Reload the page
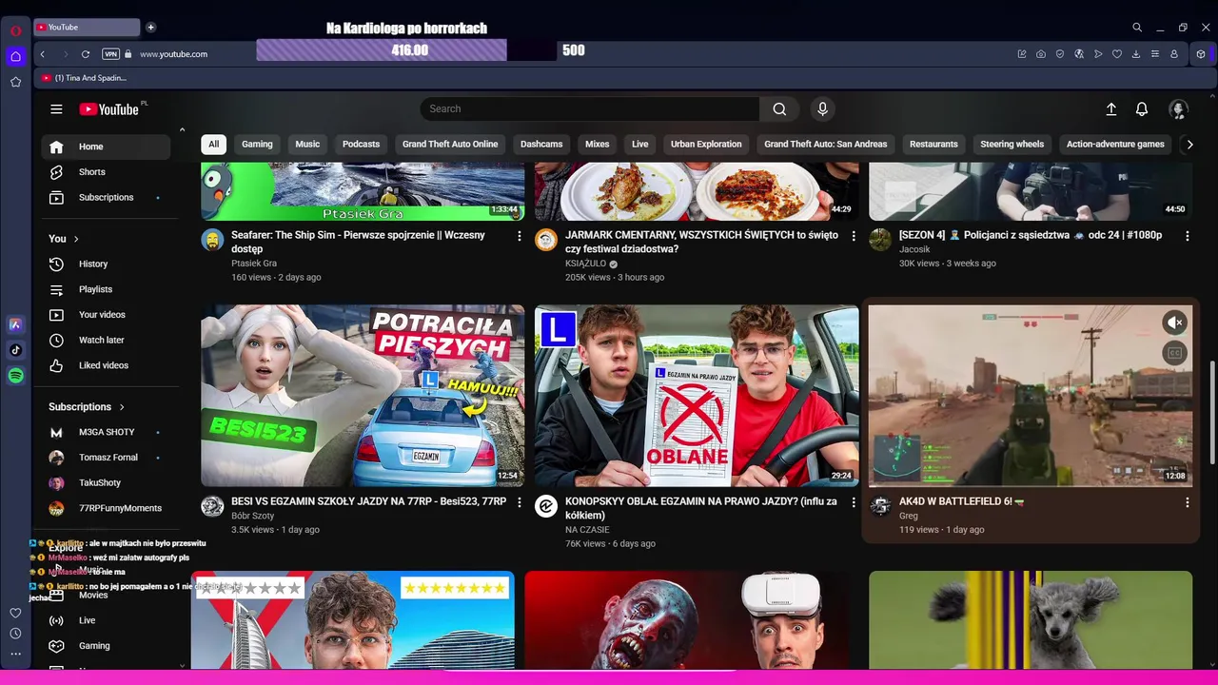Image resolution: width=1218 pixels, height=685 pixels. (x=86, y=54)
